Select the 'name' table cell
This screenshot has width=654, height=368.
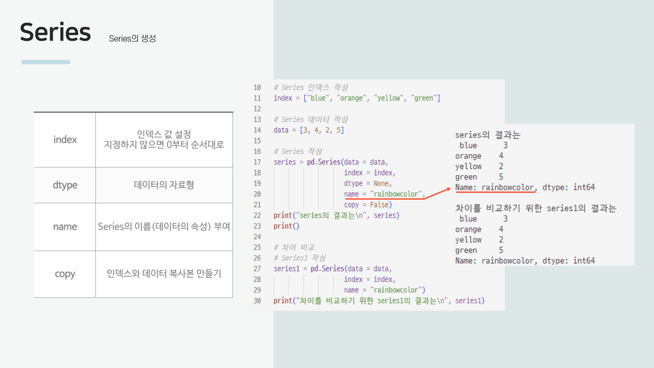(65, 227)
